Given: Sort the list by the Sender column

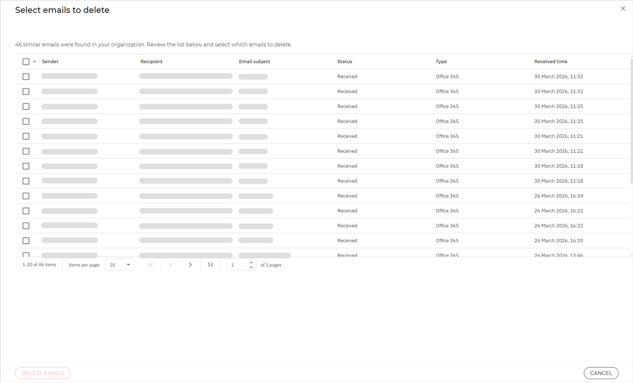Looking at the screenshot, I should point(50,62).
